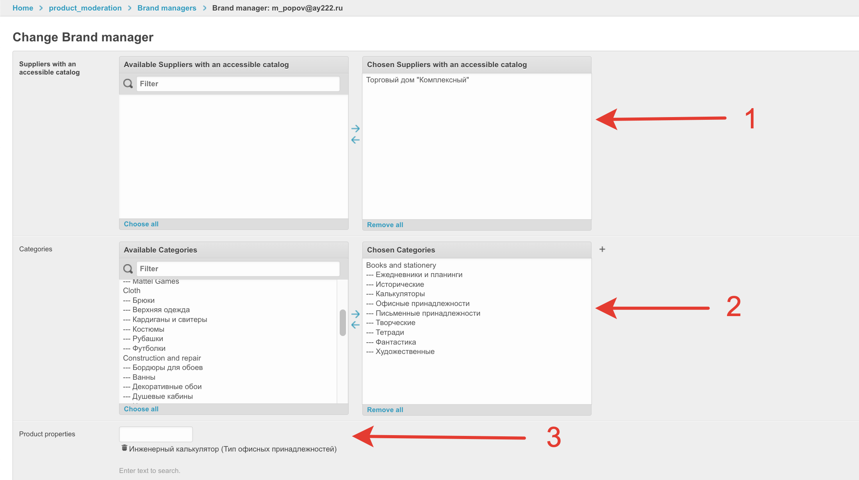Focus the Available Suppliers filter field
The image size is (859, 480).
pos(238,84)
